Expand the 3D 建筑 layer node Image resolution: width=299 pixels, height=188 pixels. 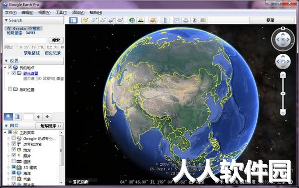(8, 167)
